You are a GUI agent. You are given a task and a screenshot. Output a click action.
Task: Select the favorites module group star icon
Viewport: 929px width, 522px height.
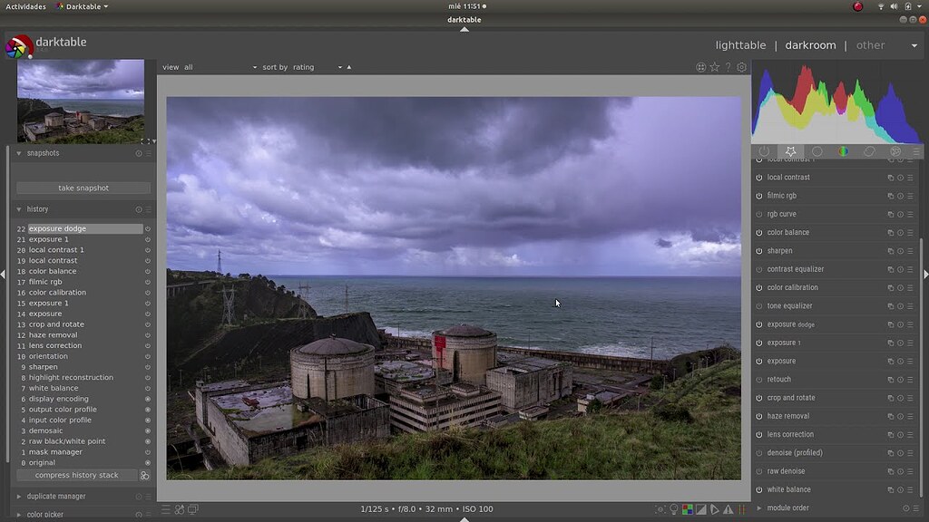[x=791, y=152]
